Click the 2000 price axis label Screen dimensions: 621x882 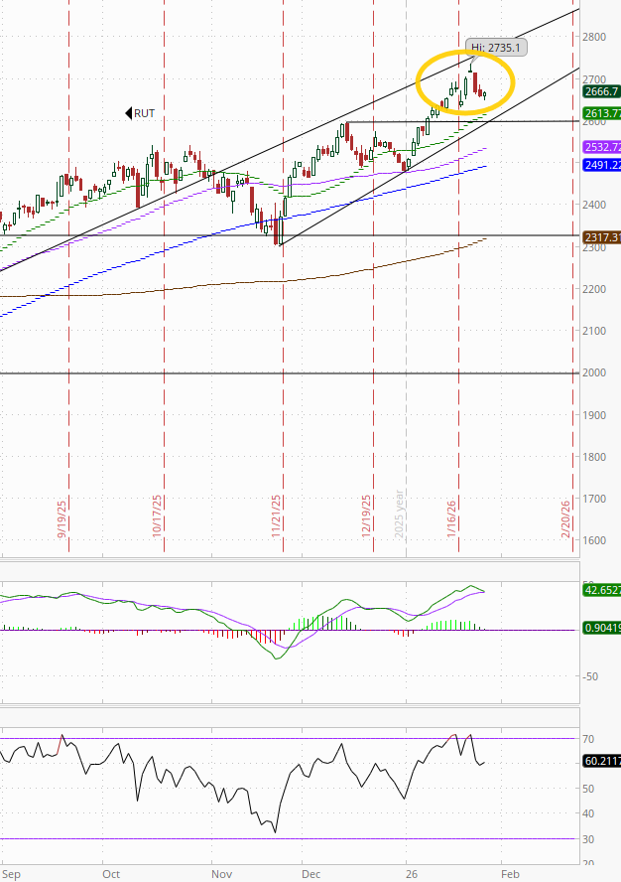[x=595, y=372]
